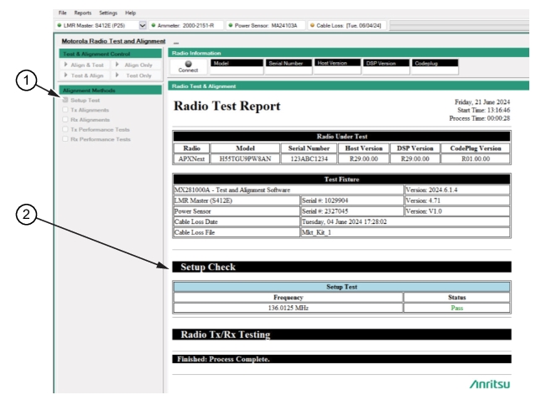Click serial number 123ABC1234

pos(309,158)
